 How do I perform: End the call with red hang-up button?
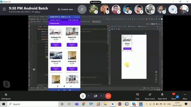click(x=108, y=96)
